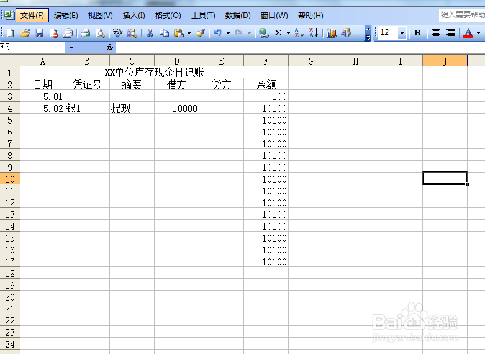Sort ascending with the A-Z icon
This screenshot has width=485, height=354.
[299, 33]
